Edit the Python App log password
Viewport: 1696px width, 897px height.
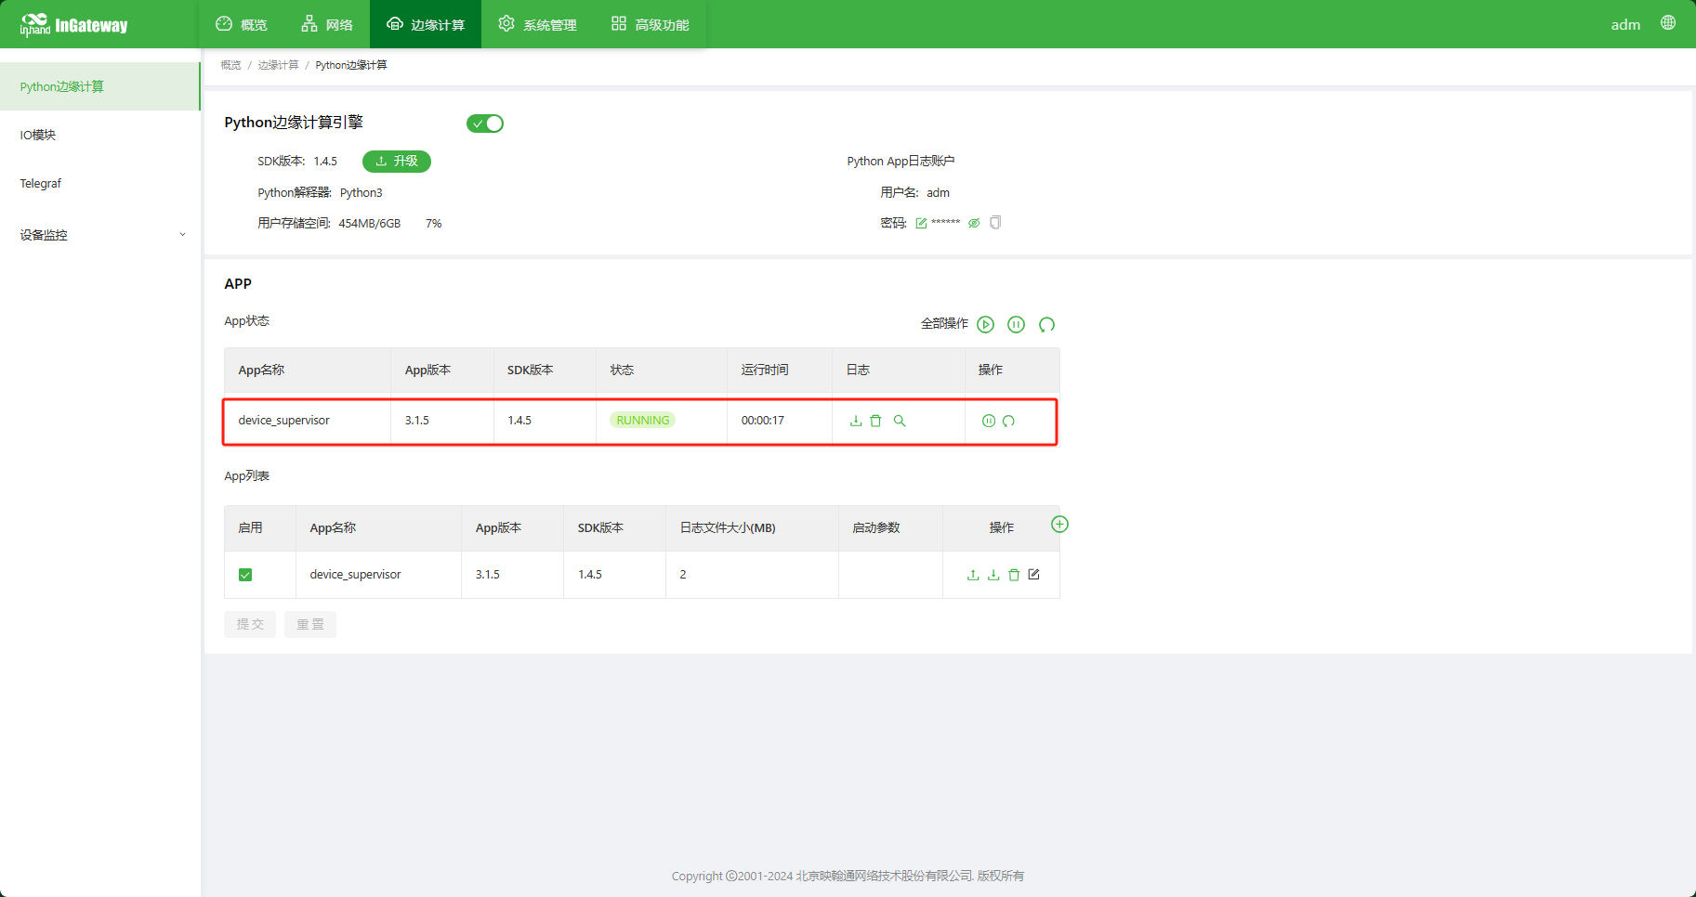[921, 223]
